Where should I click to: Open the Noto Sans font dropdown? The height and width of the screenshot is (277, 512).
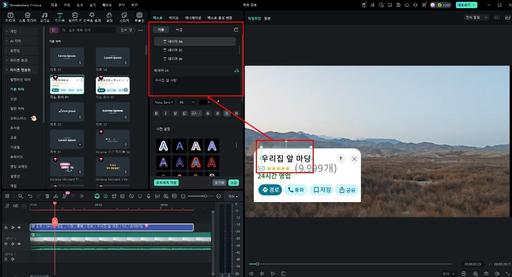click(x=163, y=102)
